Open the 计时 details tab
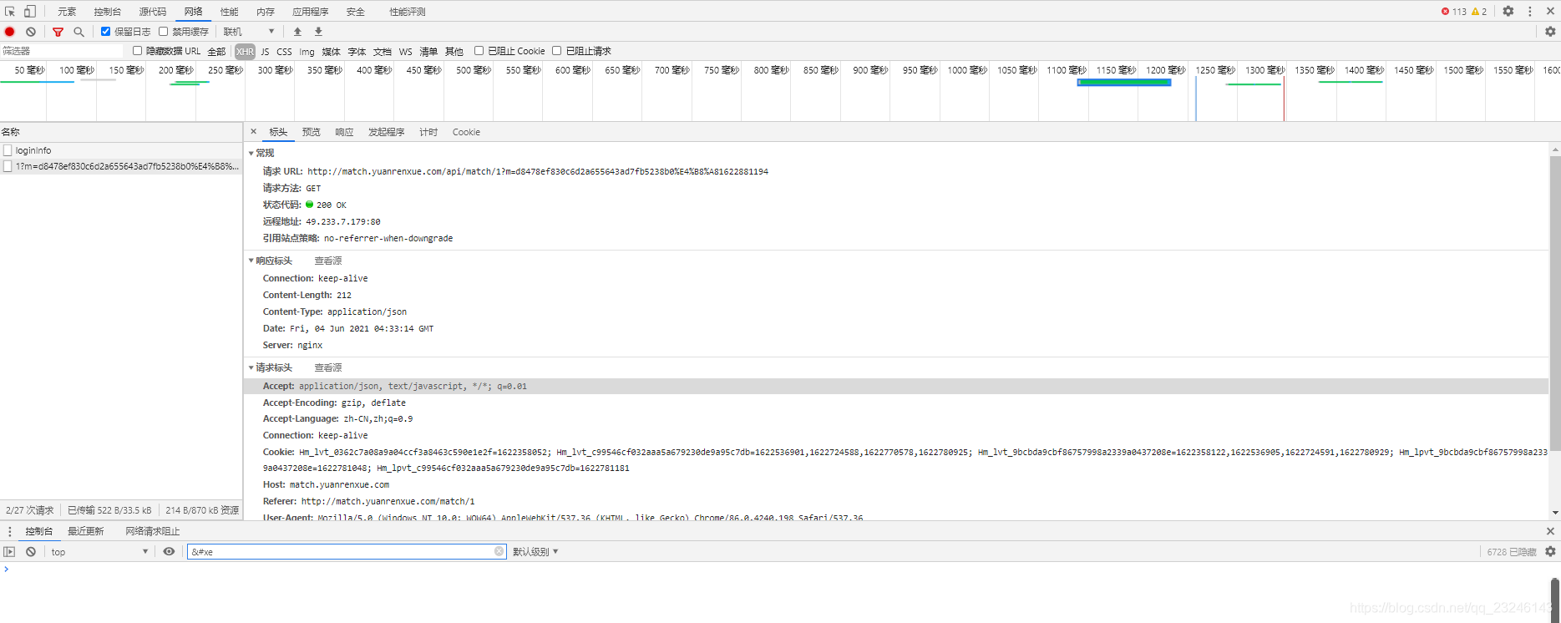The width and height of the screenshot is (1561, 623). pyautogui.click(x=428, y=132)
